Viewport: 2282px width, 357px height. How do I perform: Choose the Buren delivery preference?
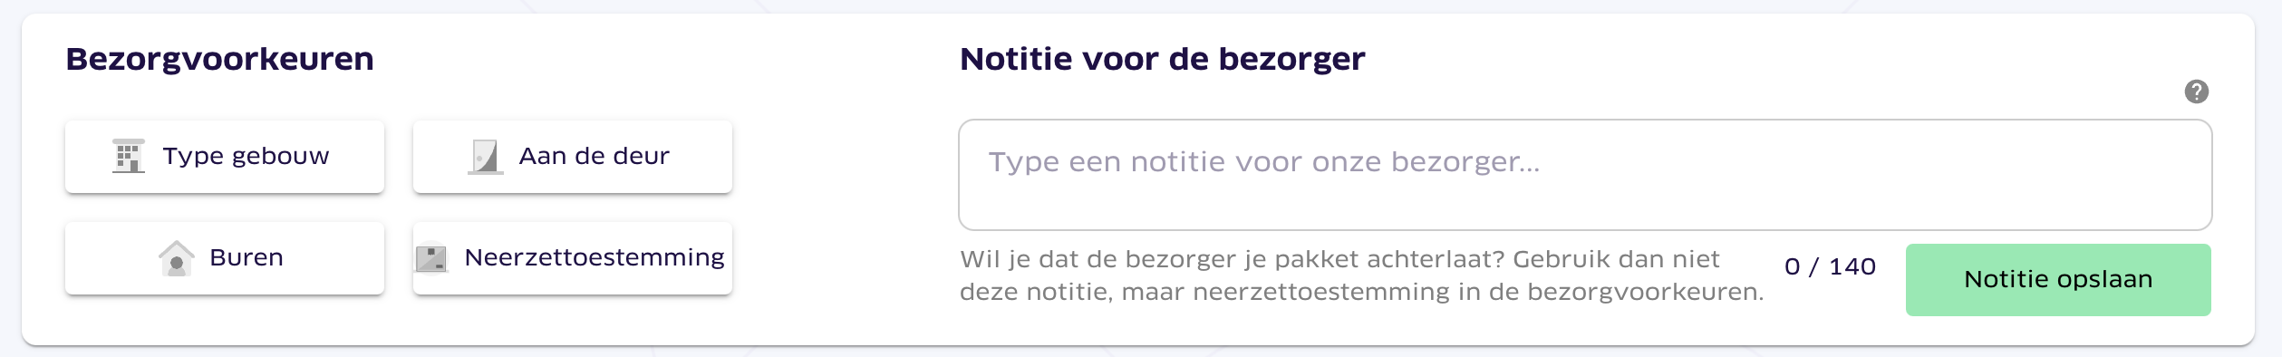(225, 258)
